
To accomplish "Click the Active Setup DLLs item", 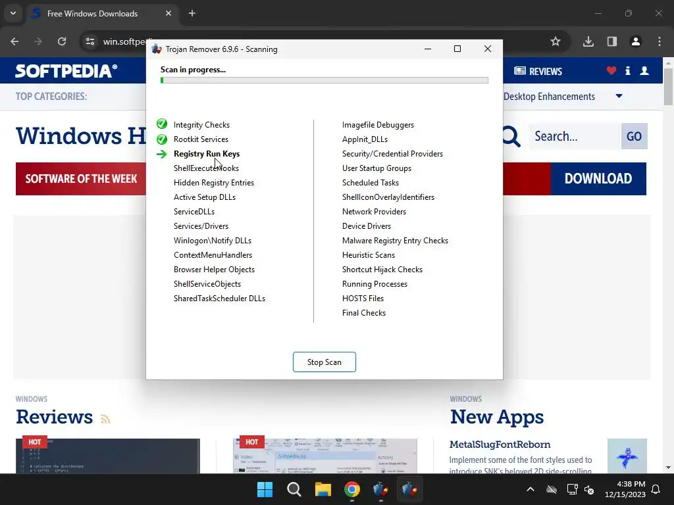I will point(205,197).
